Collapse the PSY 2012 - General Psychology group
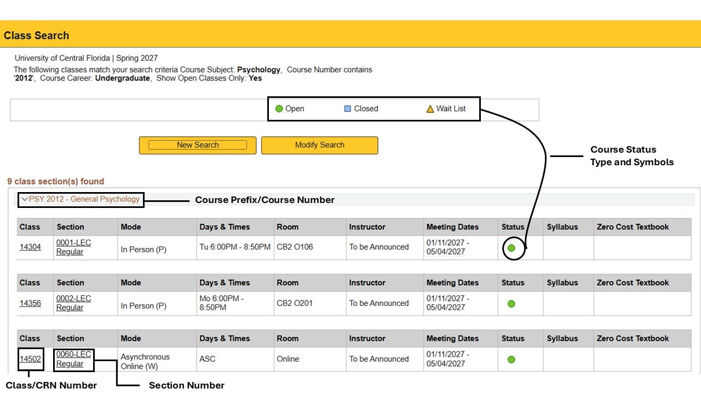This screenshot has width=701, height=394. (25, 199)
